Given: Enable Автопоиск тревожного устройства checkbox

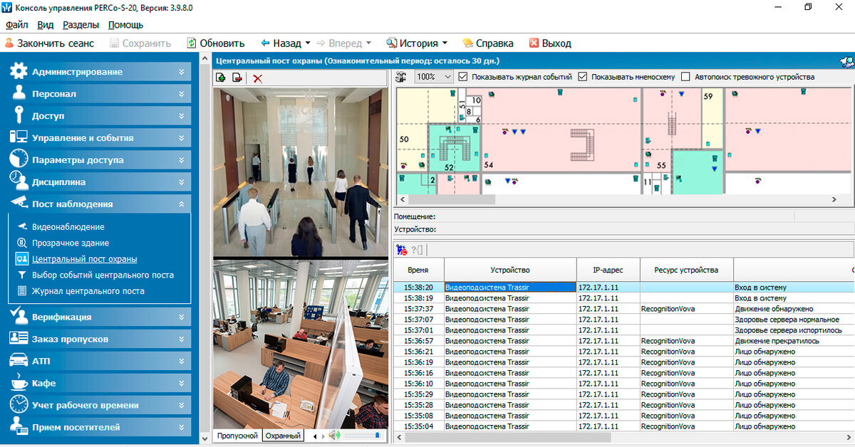Looking at the screenshot, I should click(686, 76).
